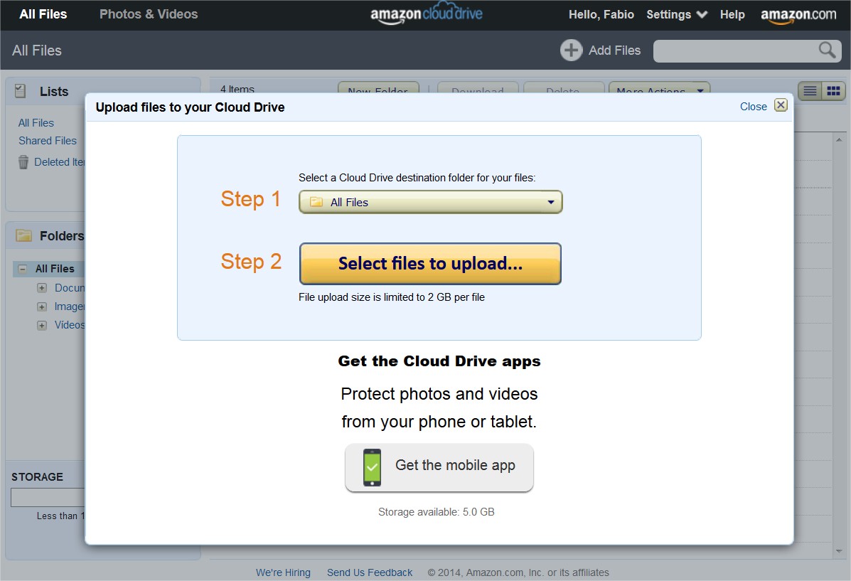Image resolution: width=851 pixels, height=581 pixels.
Task: Open the All Files tab
Action: 43,14
